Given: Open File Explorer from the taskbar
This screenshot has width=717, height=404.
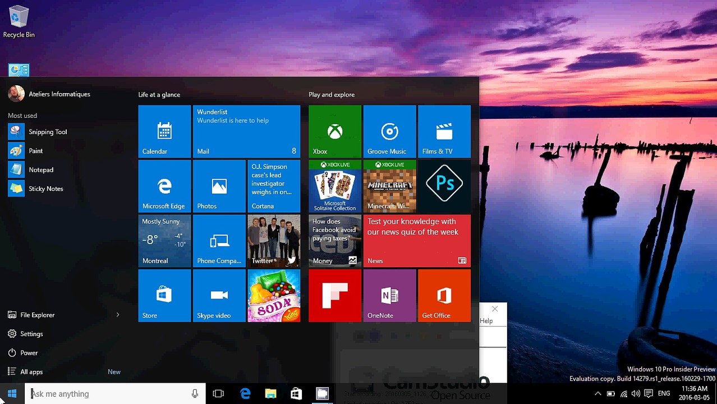Looking at the screenshot, I should [271, 394].
